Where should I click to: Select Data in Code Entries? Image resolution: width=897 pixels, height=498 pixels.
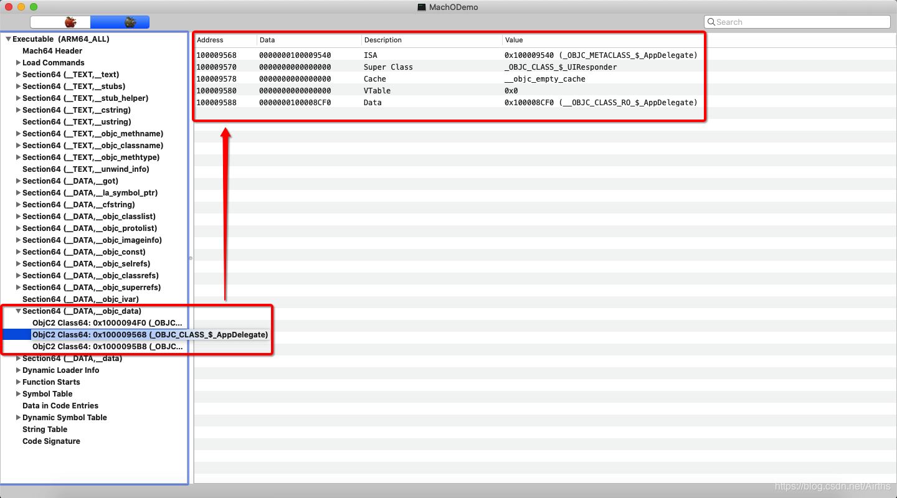pyautogui.click(x=60, y=406)
